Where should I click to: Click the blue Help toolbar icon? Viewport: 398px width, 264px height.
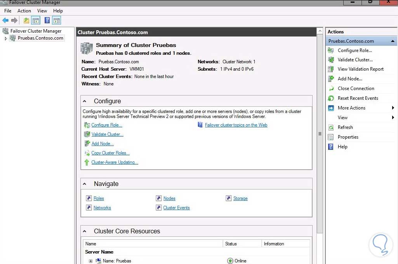pos(47,20)
